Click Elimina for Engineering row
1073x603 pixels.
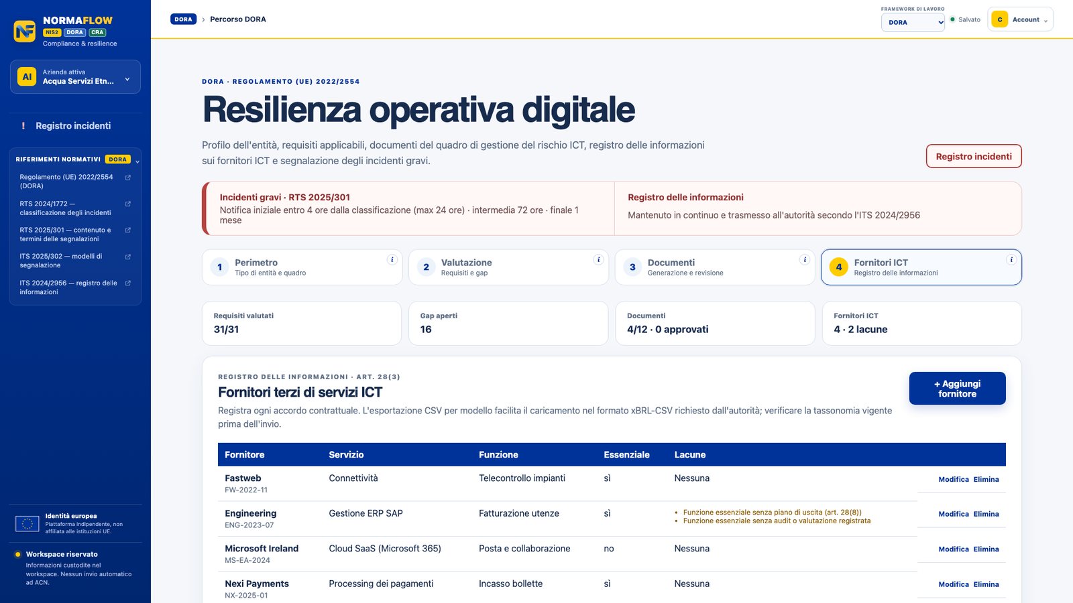click(x=986, y=514)
